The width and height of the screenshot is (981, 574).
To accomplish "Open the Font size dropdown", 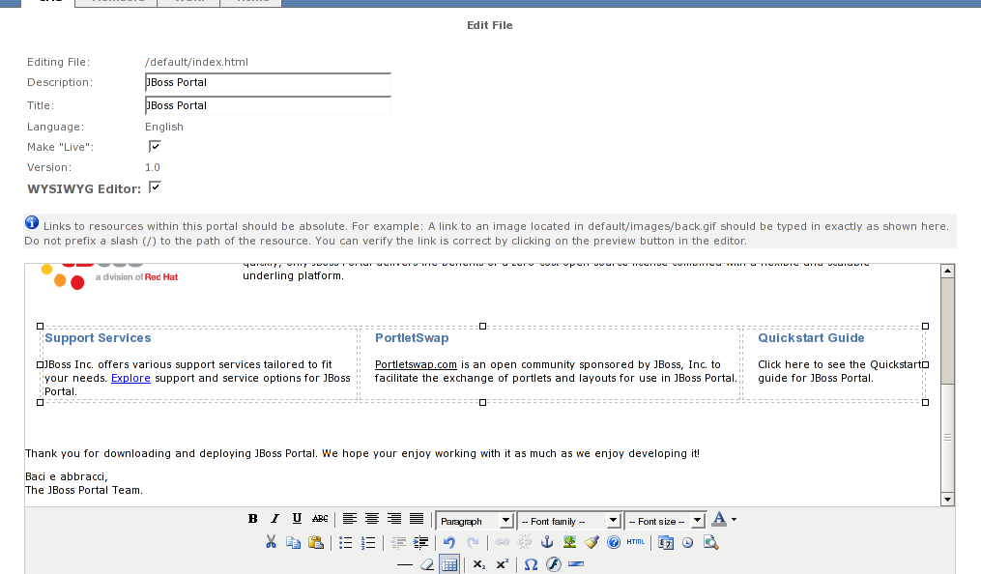I will point(665,521).
